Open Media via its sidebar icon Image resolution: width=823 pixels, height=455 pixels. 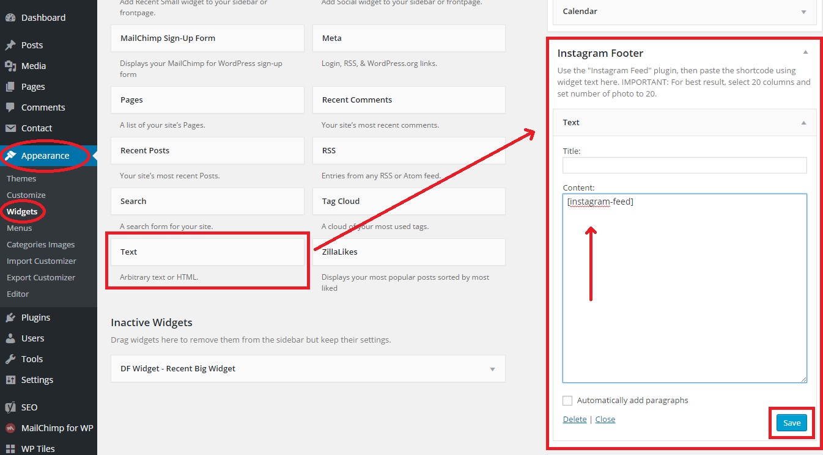[10, 66]
